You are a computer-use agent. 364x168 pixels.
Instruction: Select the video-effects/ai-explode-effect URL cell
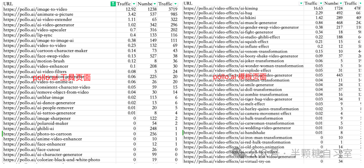(x=243, y=71)
